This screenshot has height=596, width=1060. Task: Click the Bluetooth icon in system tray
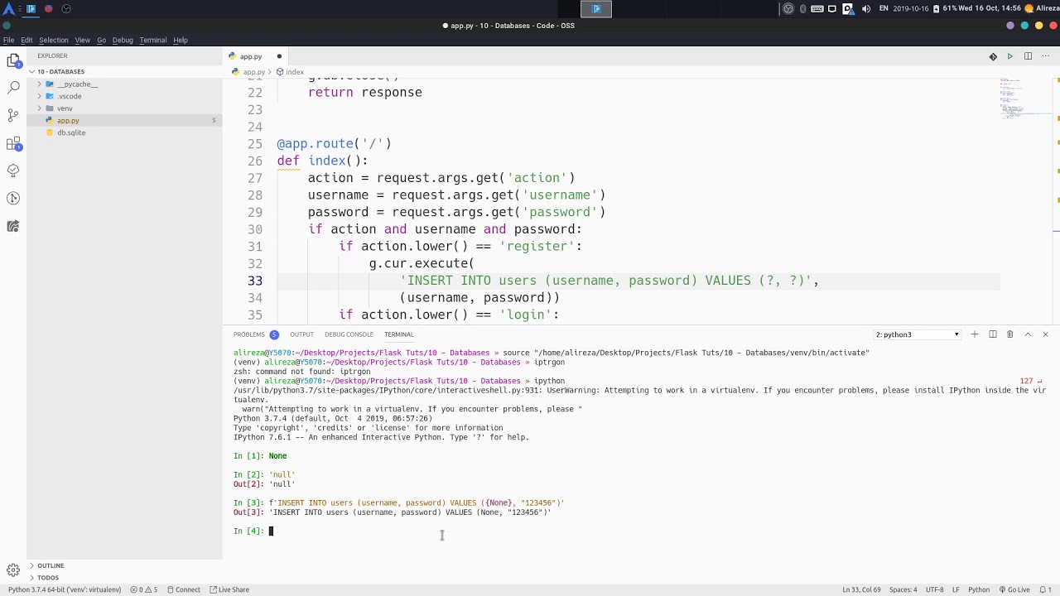click(x=802, y=8)
